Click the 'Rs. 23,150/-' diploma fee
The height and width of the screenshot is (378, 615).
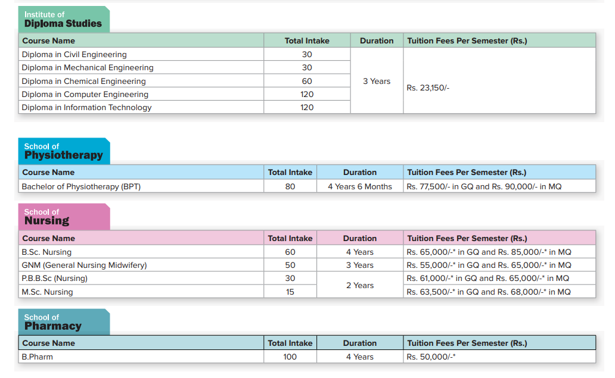[428, 88]
